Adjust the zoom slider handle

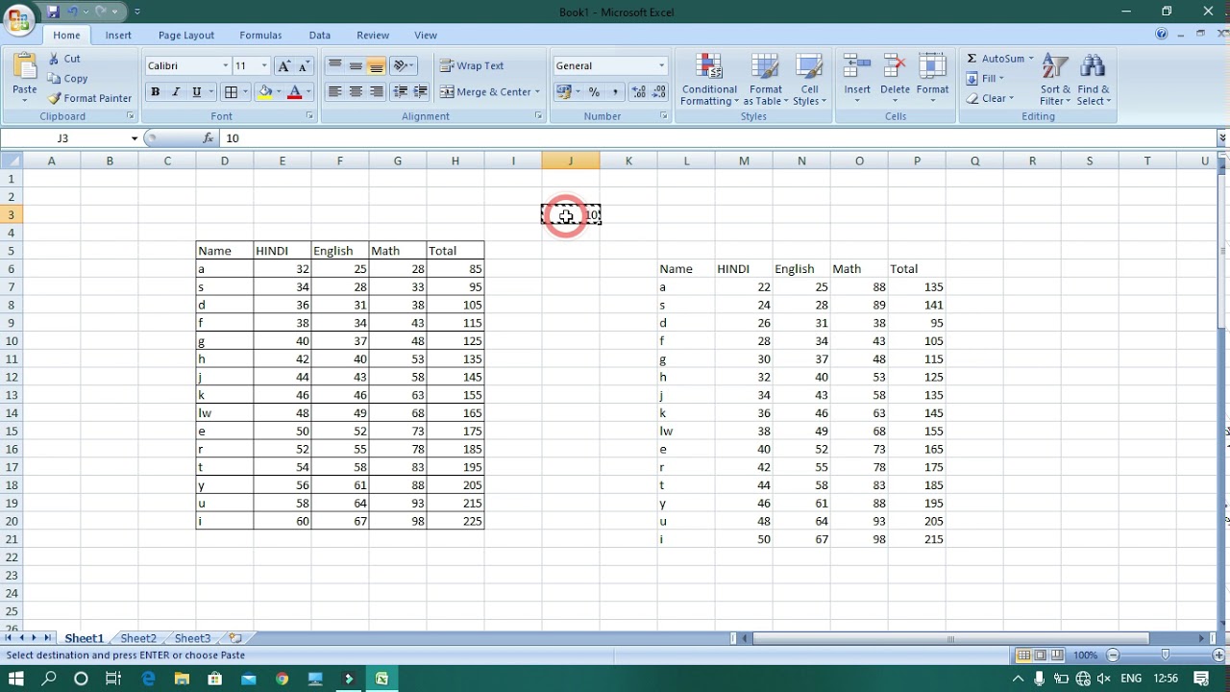coord(1166,655)
